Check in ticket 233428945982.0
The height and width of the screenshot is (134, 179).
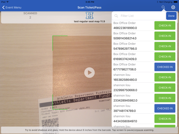(x=165, y=98)
